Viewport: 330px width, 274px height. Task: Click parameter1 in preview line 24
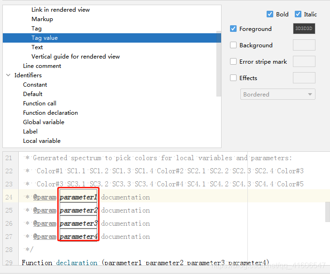point(78,197)
